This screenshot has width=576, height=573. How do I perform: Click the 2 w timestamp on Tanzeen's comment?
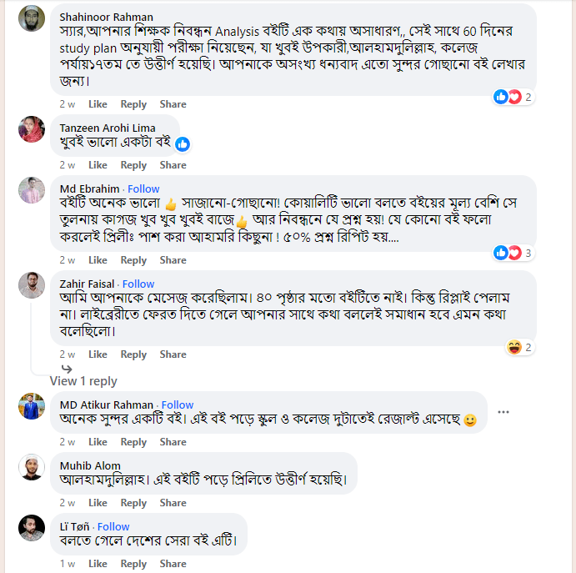click(x=67, y=165)
